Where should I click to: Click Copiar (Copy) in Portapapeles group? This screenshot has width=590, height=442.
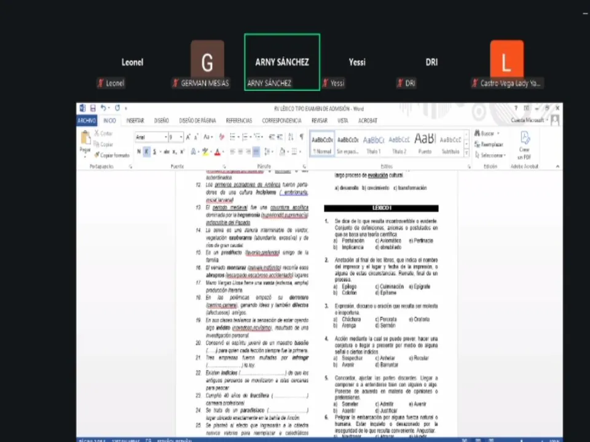coord(103,144)
